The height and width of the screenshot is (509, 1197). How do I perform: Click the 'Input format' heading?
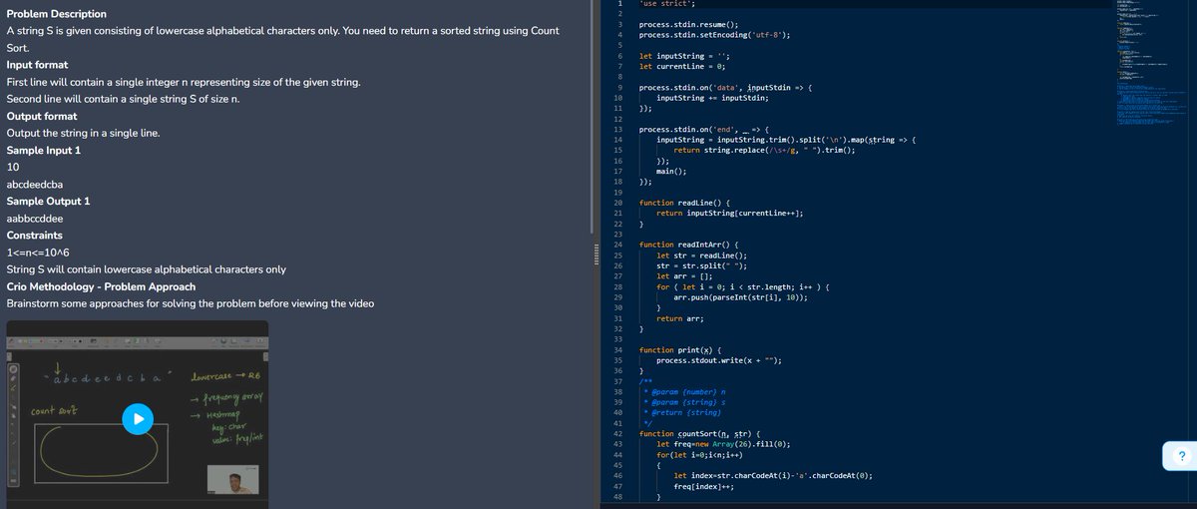click(x=37, y=65)
